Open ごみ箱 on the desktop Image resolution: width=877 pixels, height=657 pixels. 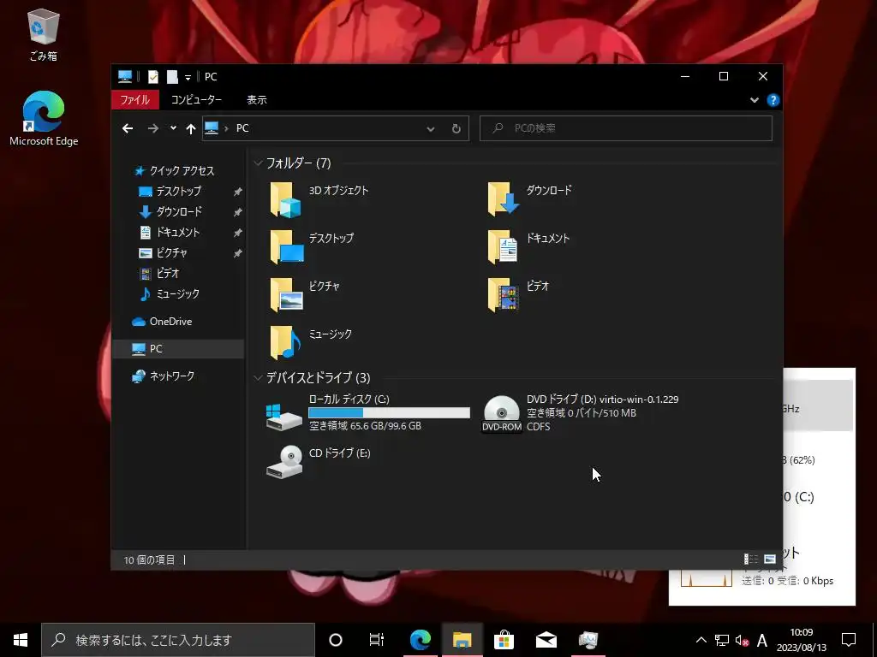click(x=43, y=34)
